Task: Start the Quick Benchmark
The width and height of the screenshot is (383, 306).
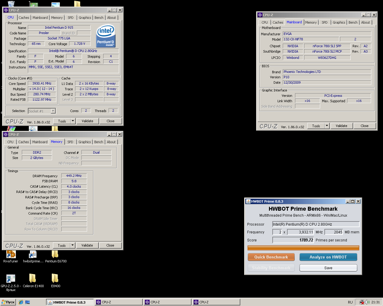Action: [x=271, y=257]
